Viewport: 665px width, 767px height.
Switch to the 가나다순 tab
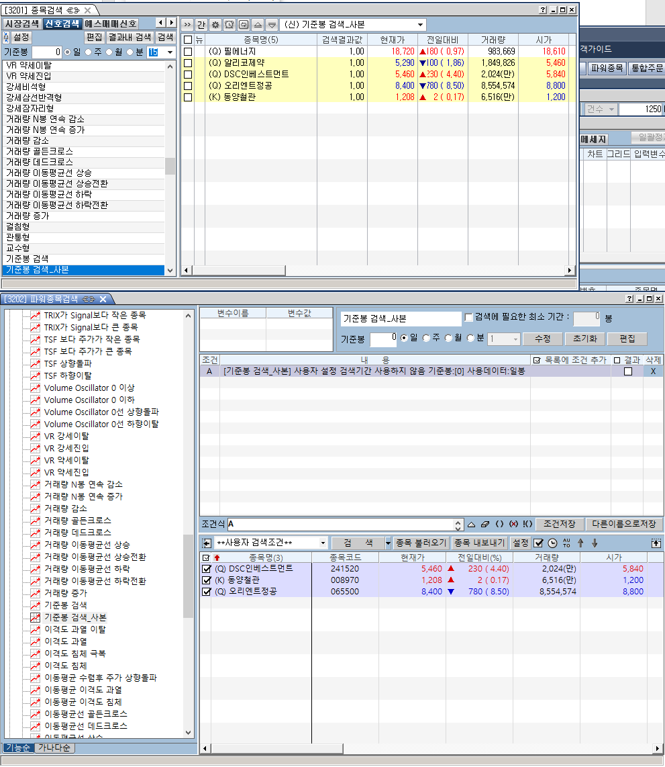(55, 748)
